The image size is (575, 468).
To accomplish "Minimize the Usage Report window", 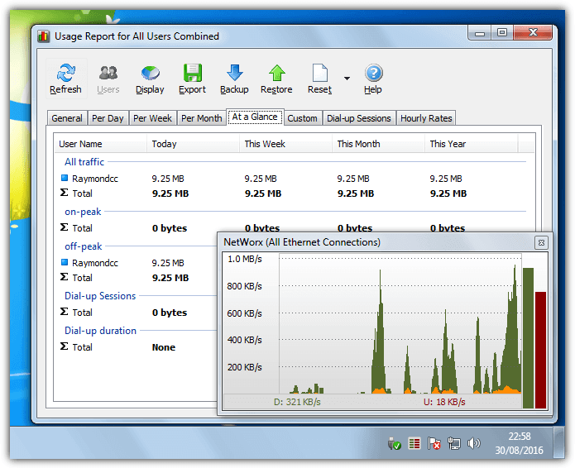I will (480, 32).
